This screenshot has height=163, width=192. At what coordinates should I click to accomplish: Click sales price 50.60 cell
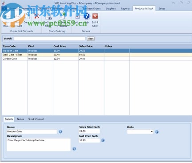tap(91, 55)
